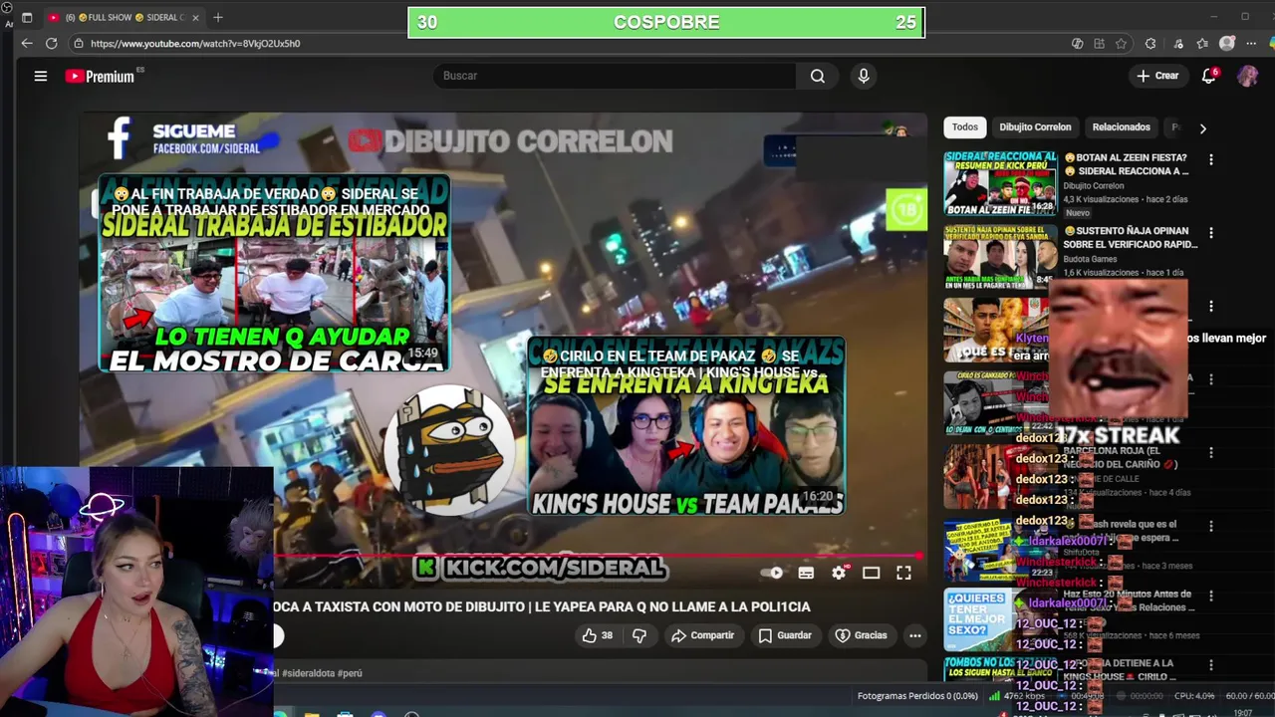Open a new browser tab
Image resolution: width=1275 pixels, height=717 pixels.
tap(218, 17)
